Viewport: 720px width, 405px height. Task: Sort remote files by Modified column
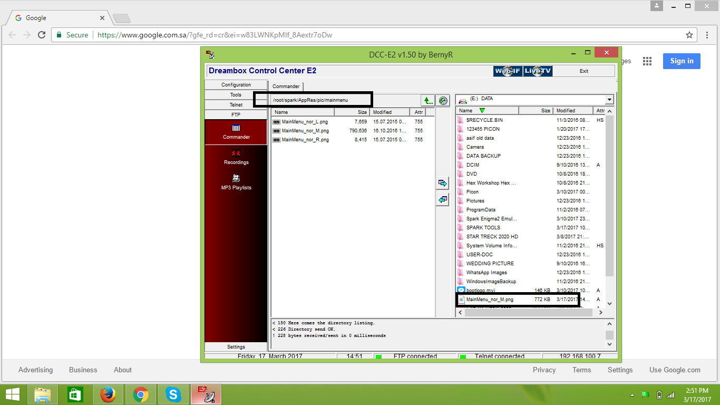390,112
